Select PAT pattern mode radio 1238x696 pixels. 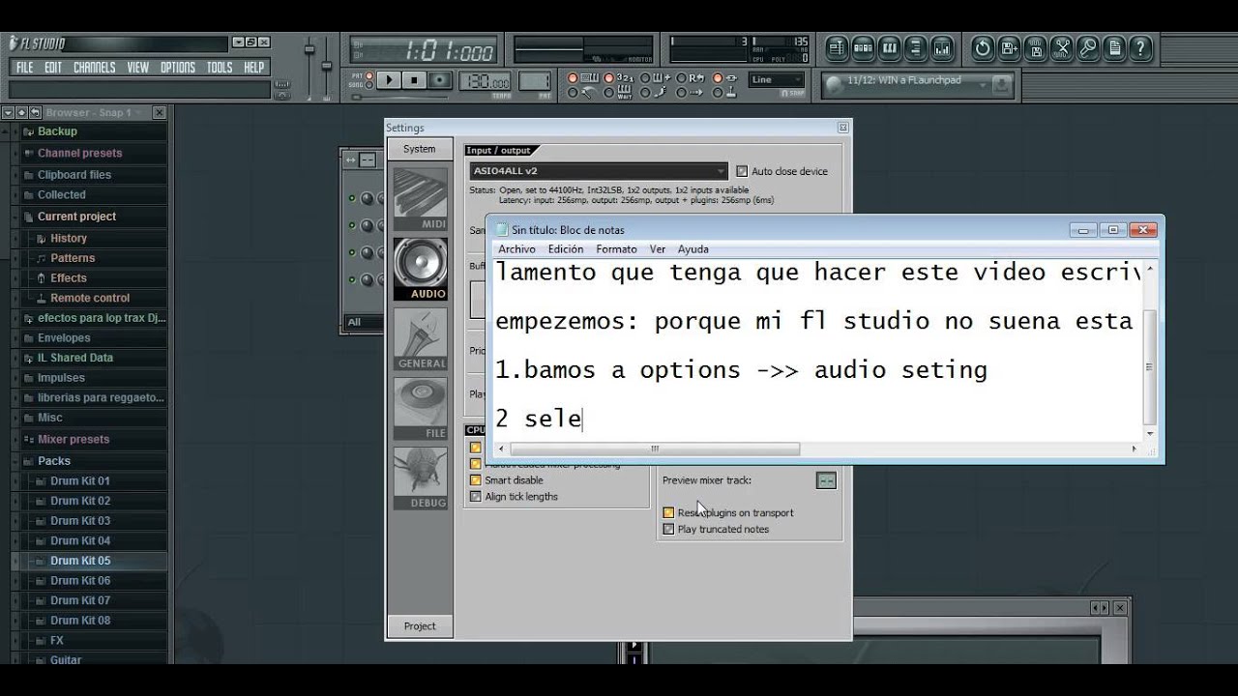(x=368, y=75)
